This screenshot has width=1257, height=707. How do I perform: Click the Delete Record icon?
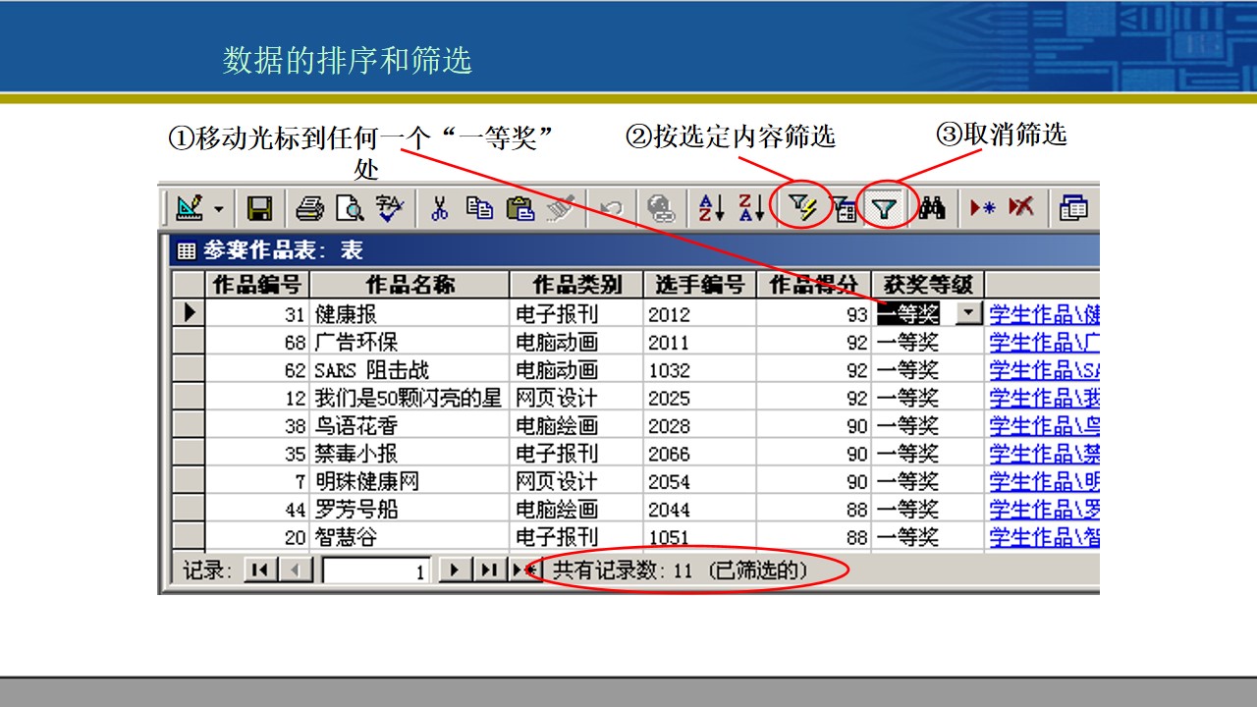(x=1021, y=208)
